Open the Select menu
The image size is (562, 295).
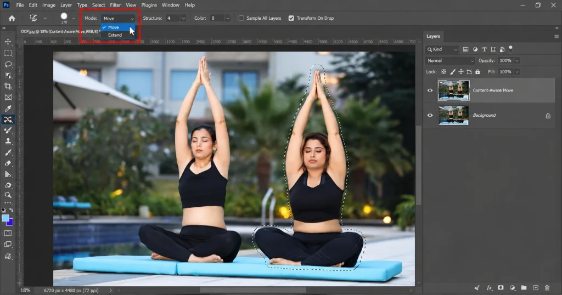tap(98, 5)
